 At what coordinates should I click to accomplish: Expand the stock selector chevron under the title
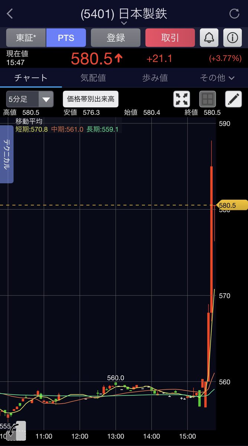coord(124,23)
